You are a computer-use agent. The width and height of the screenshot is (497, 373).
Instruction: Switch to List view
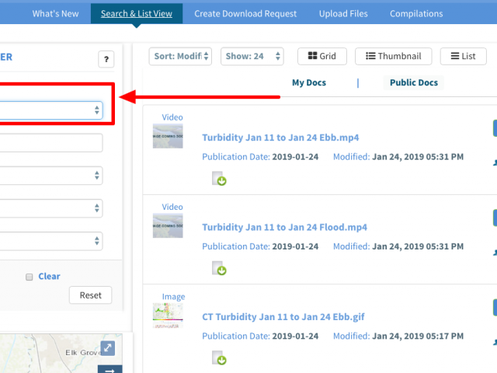pos(463,56)
